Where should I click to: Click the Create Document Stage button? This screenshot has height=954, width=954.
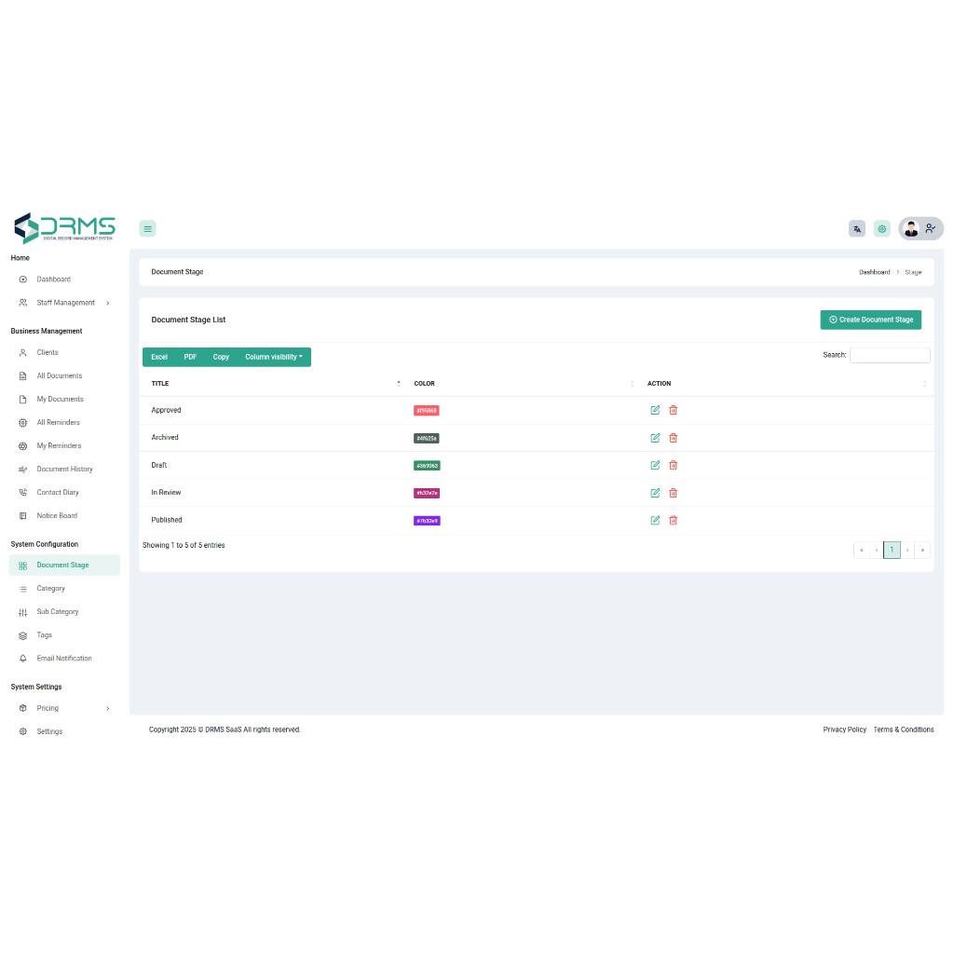click(x=870, y=320)
